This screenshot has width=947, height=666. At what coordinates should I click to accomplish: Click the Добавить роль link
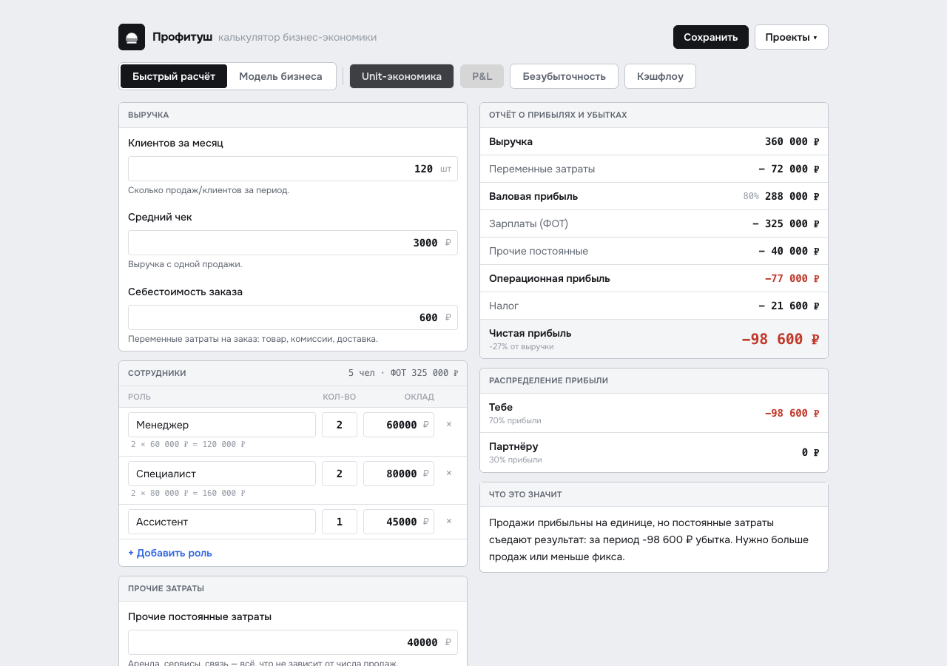170,553
